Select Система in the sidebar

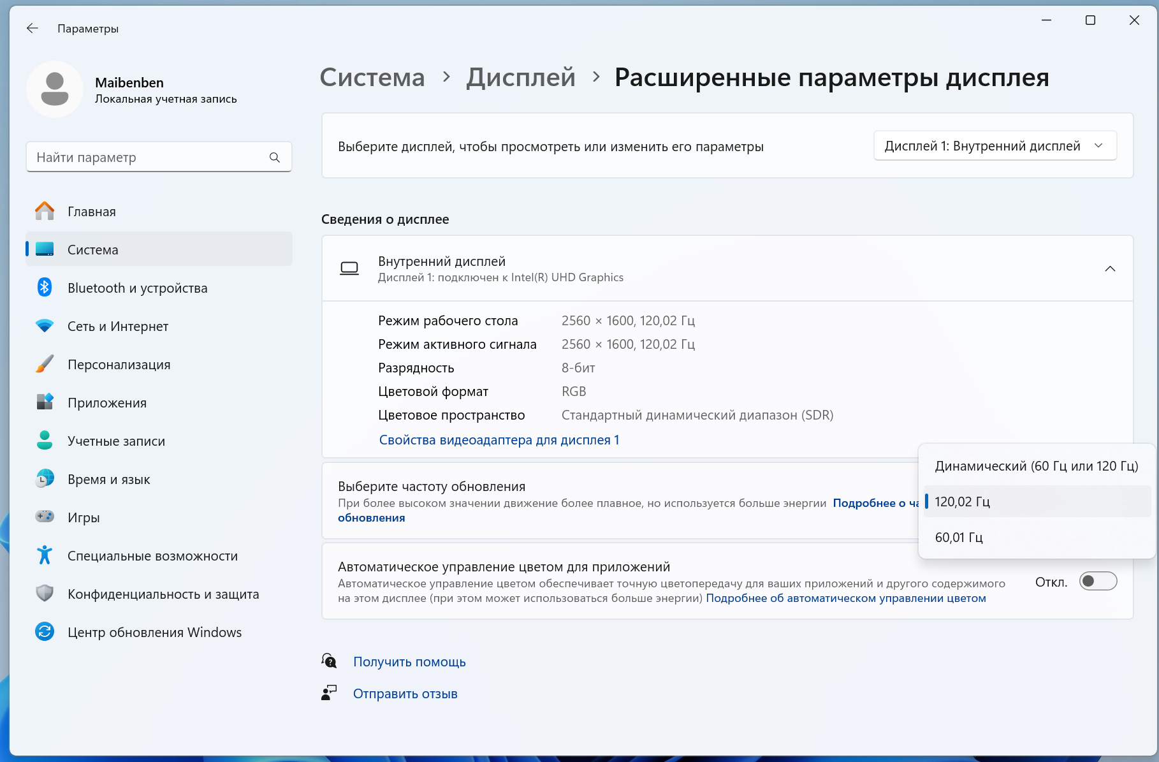click(159, 250)
